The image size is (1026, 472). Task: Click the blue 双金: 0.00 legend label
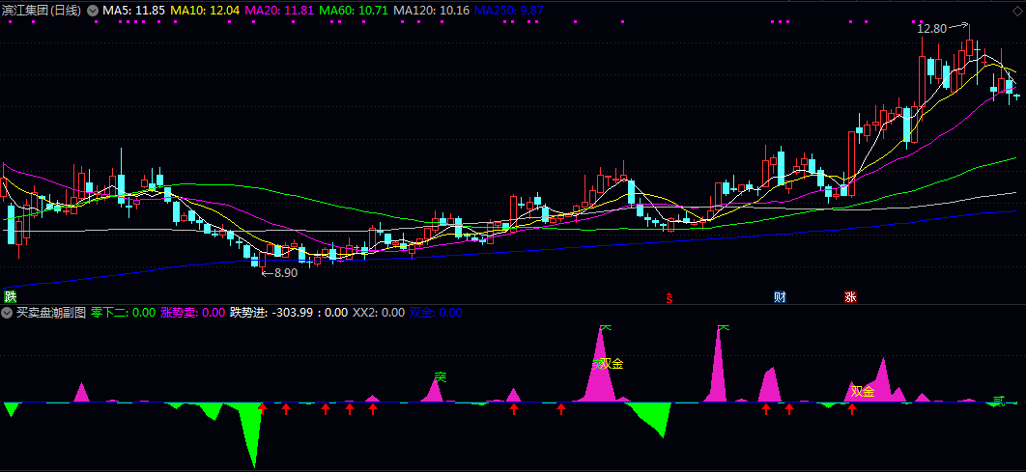tap(436, 313)
